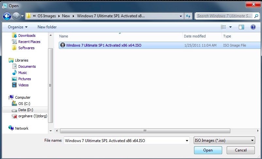The image size is (262, 159).
Task: Open the OS (C:) drive
Action: point(24,104)
